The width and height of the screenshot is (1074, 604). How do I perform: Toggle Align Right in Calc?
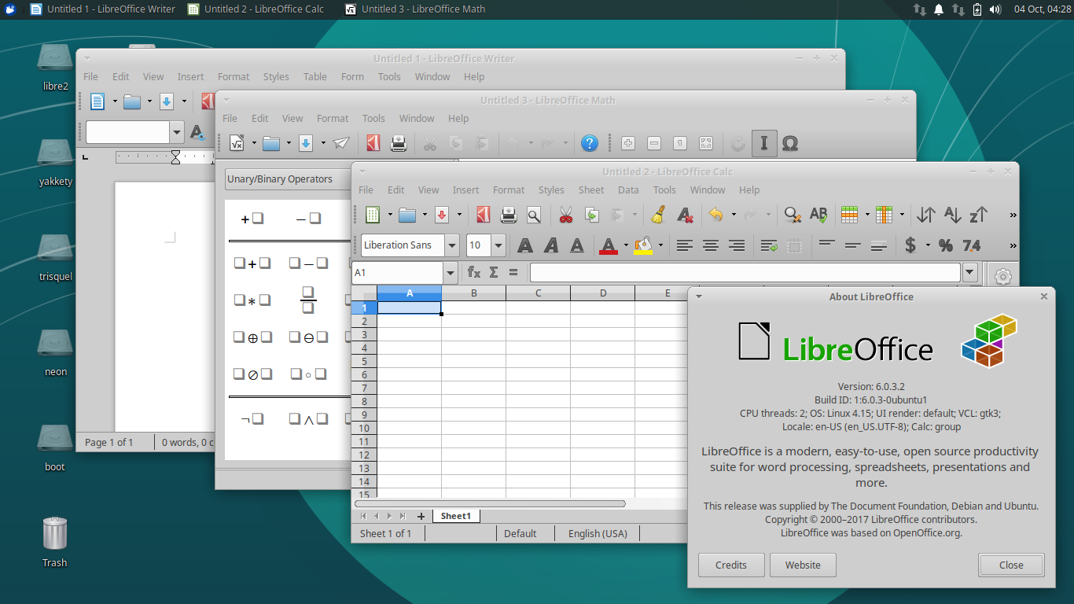[737, 245]
